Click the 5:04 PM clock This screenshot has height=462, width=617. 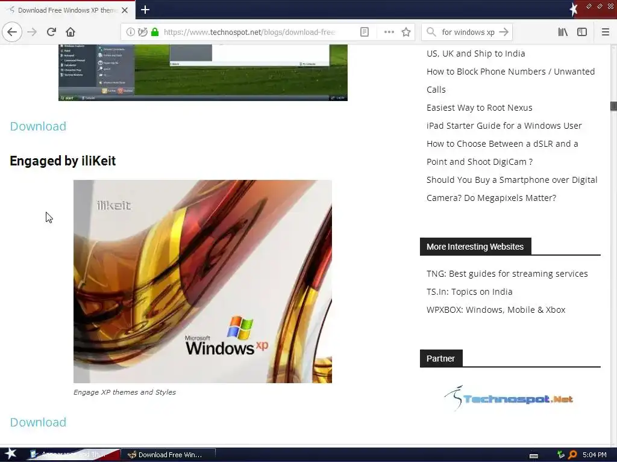pyautogui.click(x=594, y=455)
